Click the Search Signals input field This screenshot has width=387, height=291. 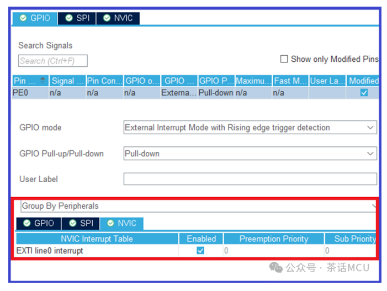[53, 61]
